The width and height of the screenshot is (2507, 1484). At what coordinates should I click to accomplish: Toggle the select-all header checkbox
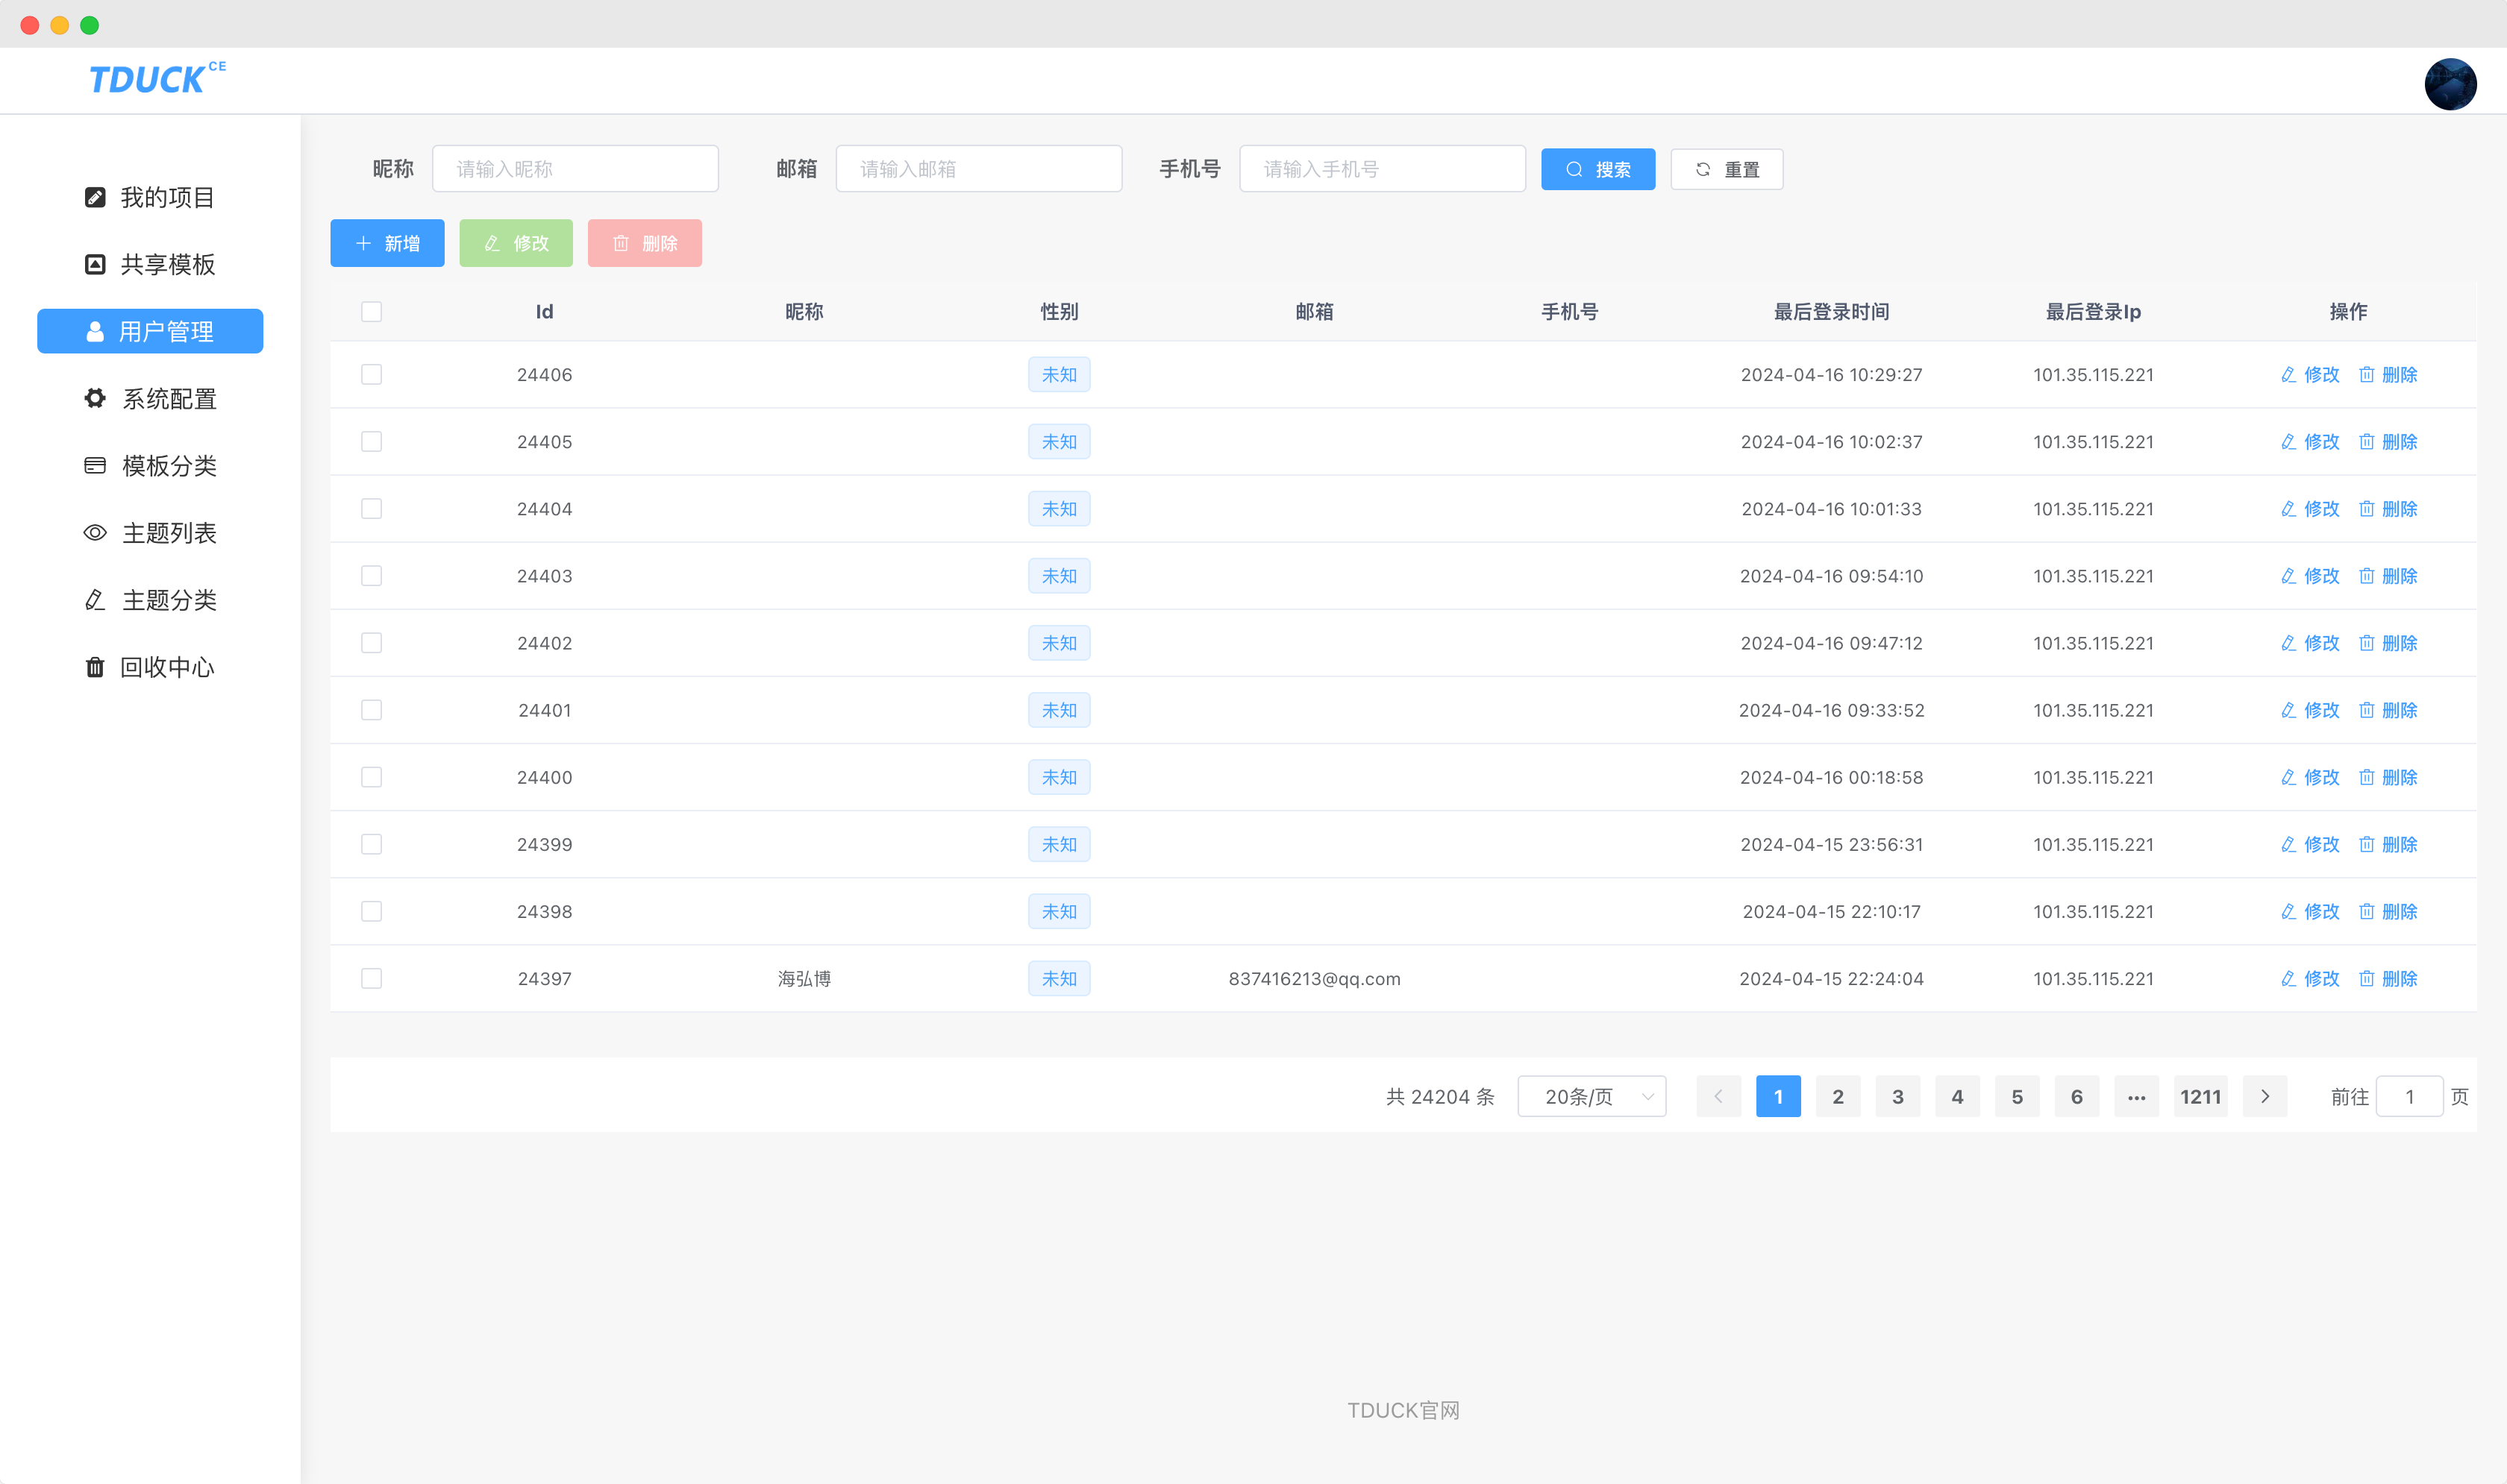click(371, 311)
